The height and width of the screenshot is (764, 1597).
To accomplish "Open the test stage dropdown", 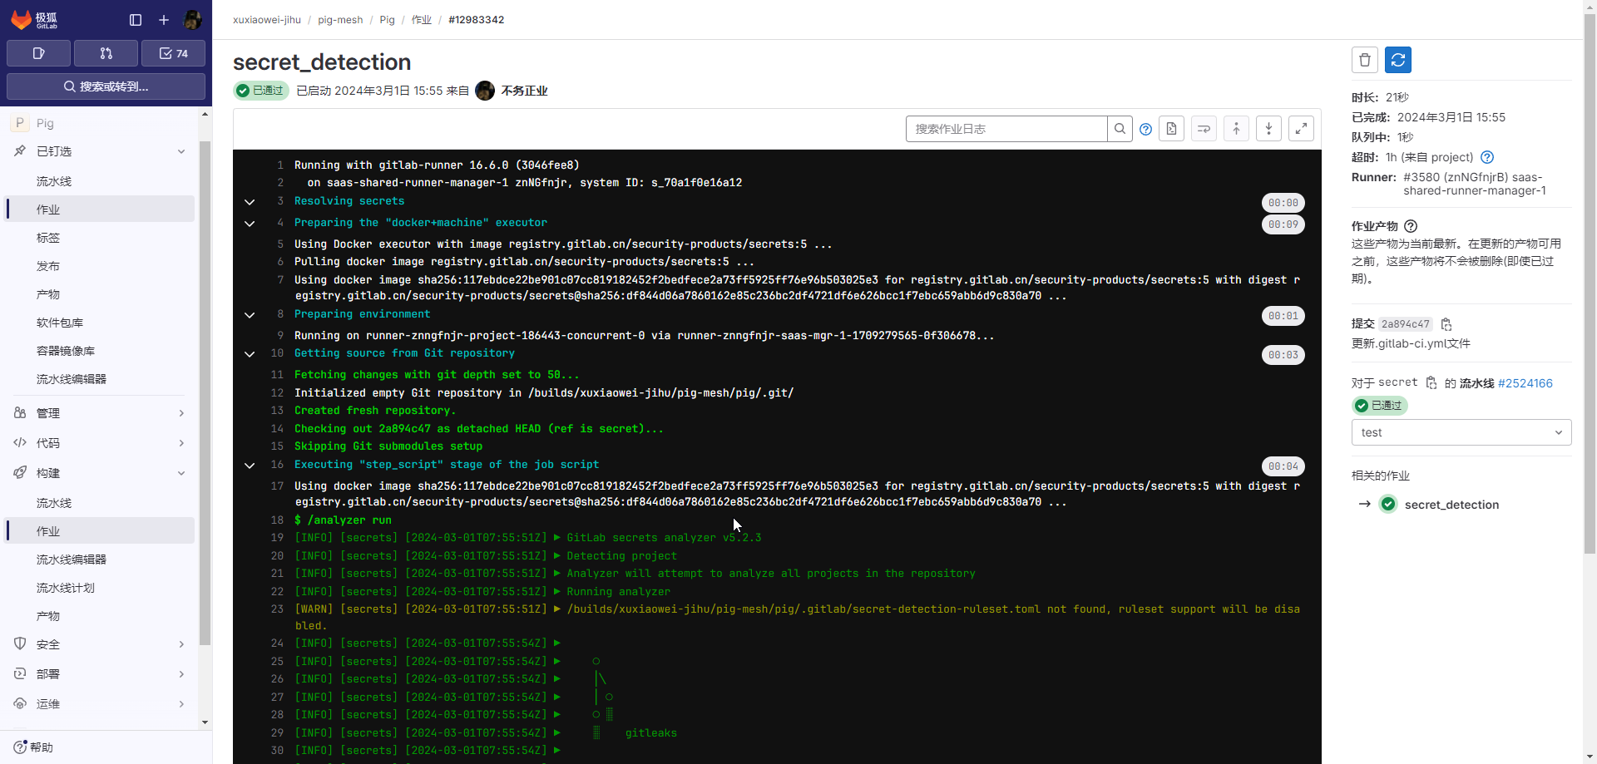I will point(1461,432).
